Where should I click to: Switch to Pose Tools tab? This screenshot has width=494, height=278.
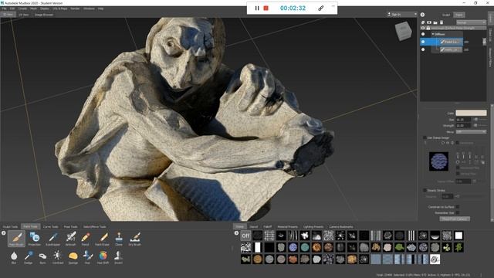tap(70, 226)
